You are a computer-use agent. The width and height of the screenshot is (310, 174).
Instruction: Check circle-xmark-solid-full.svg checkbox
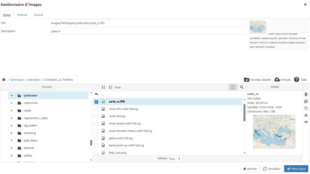coord(96,124)
